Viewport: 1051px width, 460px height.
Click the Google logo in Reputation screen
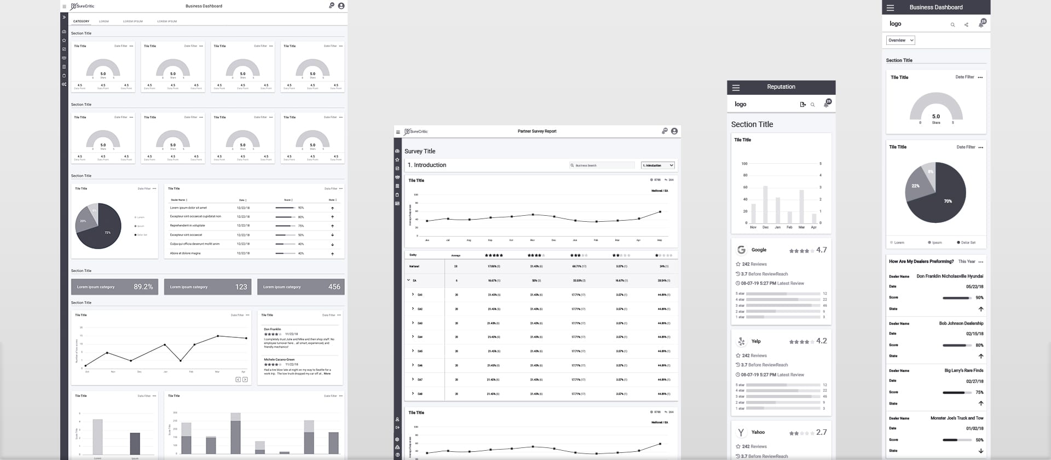pos(741,250)
